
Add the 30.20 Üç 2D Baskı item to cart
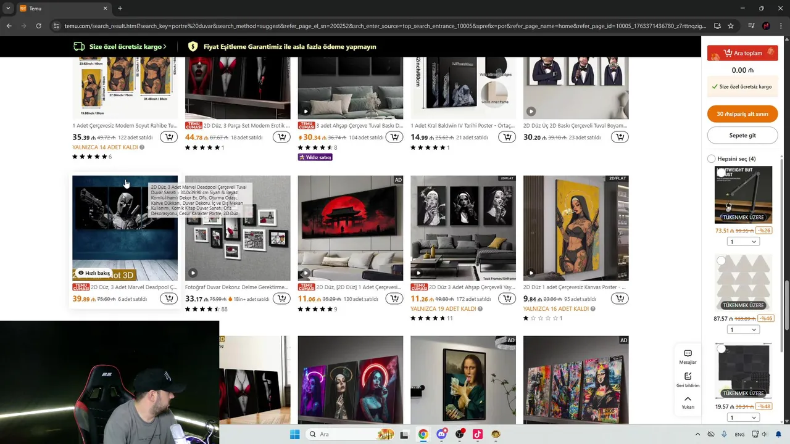(620, 137)
